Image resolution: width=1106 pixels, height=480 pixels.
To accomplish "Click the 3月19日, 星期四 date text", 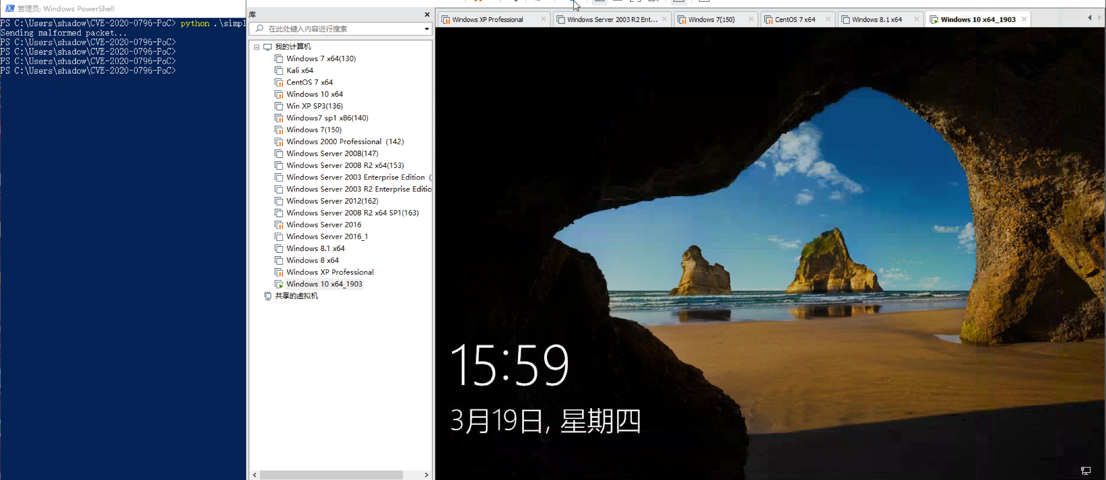I will click(546, 421).
